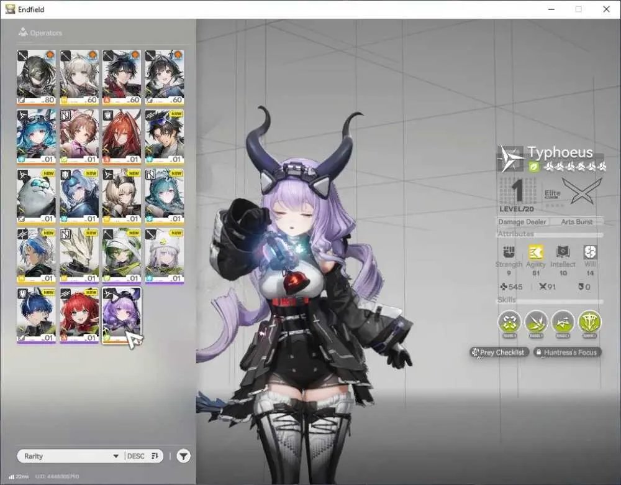This screenshot has width=621, height=485.
Task: Open the third skill icon under Skills
Action: [x=563, y=322]
